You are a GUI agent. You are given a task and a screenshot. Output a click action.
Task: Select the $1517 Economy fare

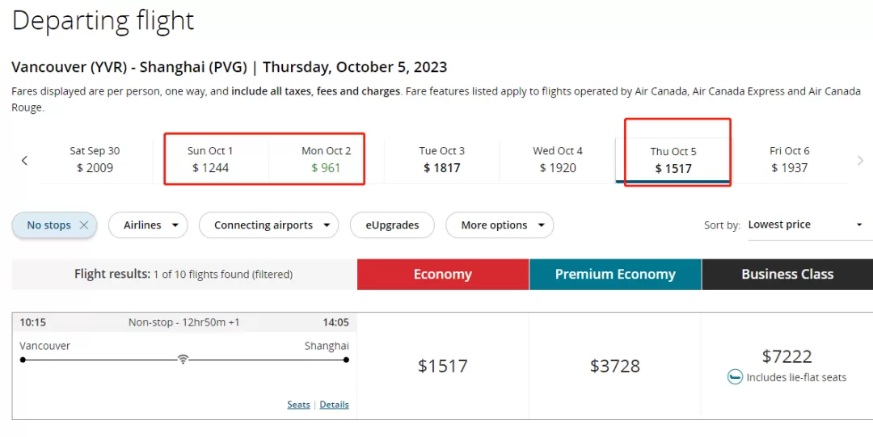[443, 366]
